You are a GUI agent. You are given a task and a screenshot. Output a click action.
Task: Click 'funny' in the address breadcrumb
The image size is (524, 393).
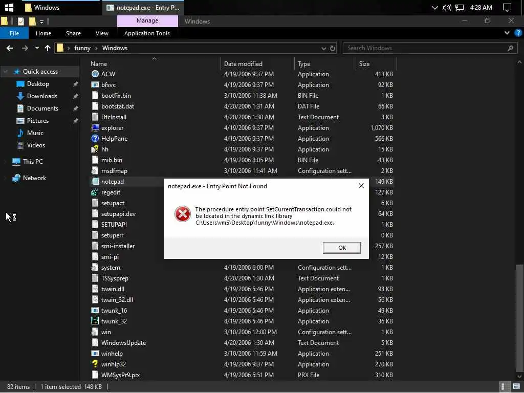click(82, 48)
